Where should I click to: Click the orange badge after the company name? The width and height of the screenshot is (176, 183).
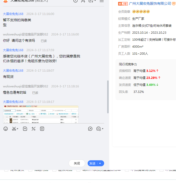point(174,4)
